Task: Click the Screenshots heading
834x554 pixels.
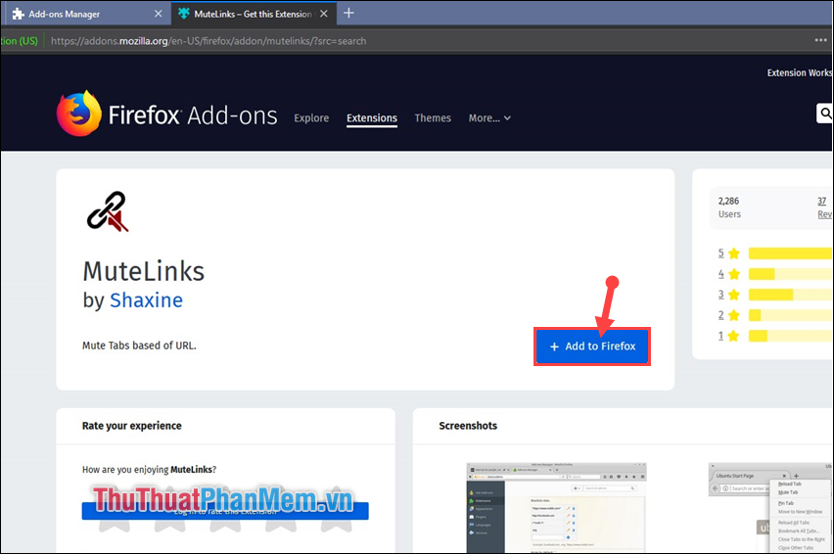Action: click(468, 426)
